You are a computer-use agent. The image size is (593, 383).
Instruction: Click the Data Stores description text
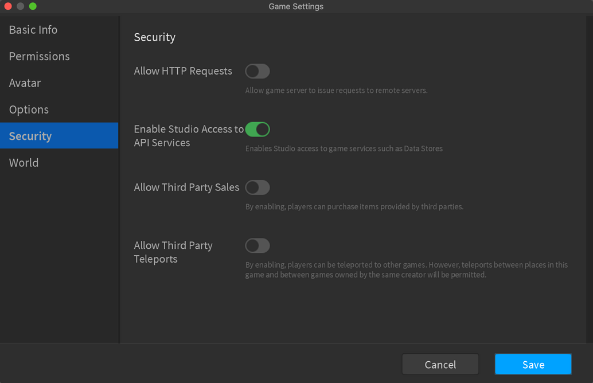click(342, 148)
